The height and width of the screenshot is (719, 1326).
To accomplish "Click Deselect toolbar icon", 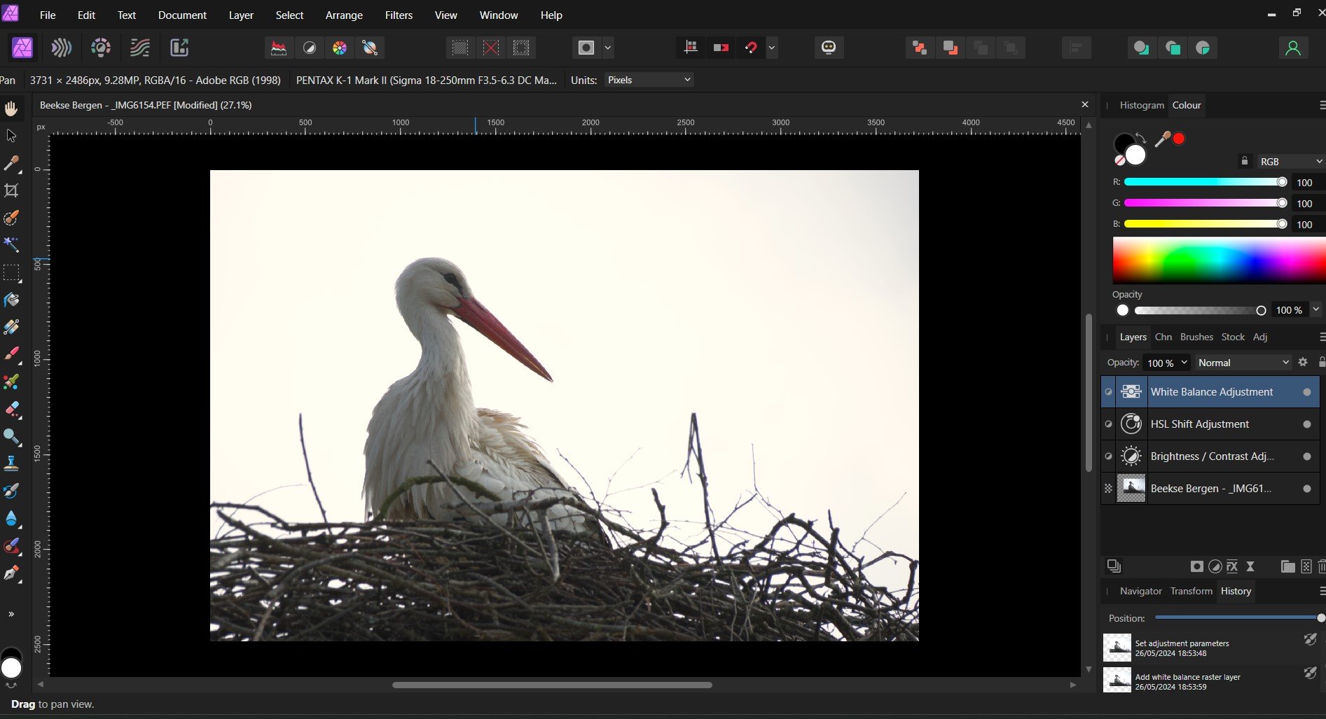I will coord(491,48).
